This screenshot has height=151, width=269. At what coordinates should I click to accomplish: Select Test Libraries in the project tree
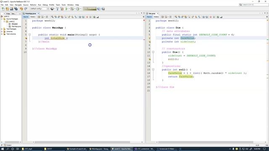coord(11,34)
